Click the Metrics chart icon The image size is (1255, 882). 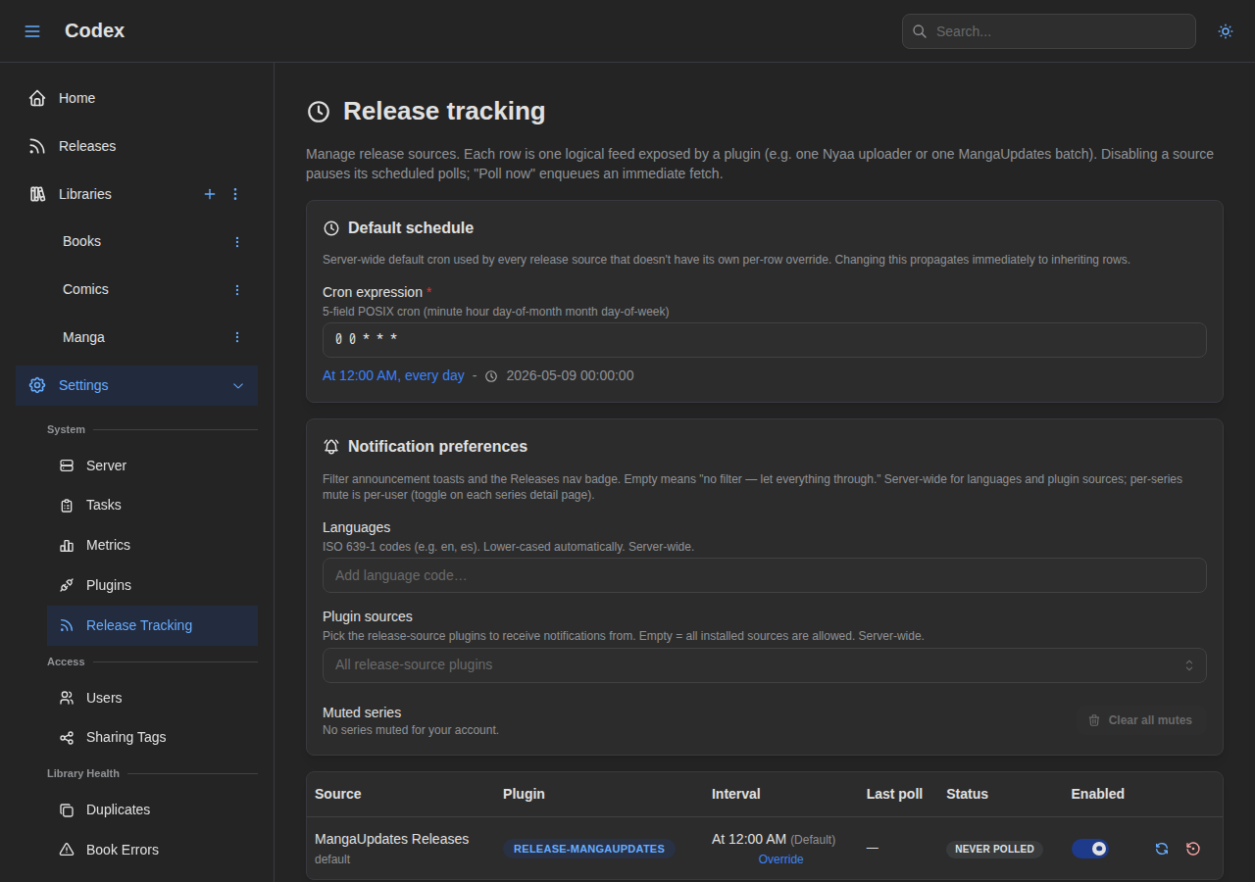click(x=67, y=545)
